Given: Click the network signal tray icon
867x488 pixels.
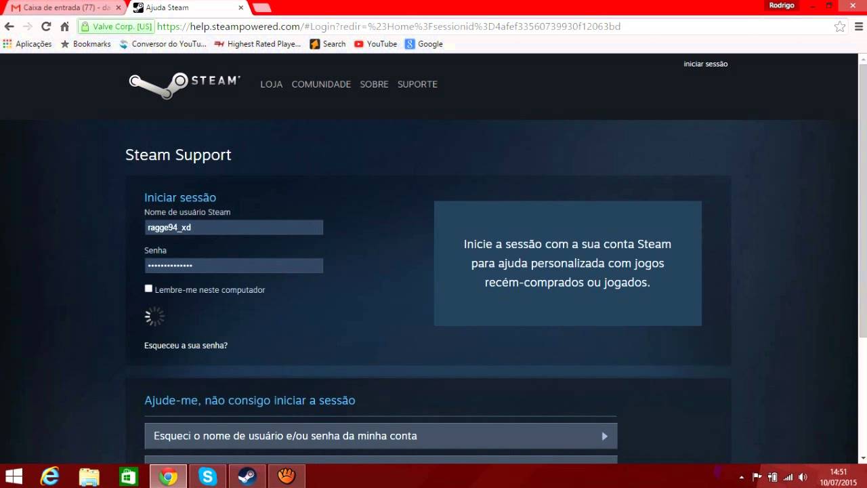Looking at the screenshot, I should 788,477.
